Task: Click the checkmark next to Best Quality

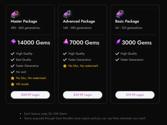Action: pos(13,60)
